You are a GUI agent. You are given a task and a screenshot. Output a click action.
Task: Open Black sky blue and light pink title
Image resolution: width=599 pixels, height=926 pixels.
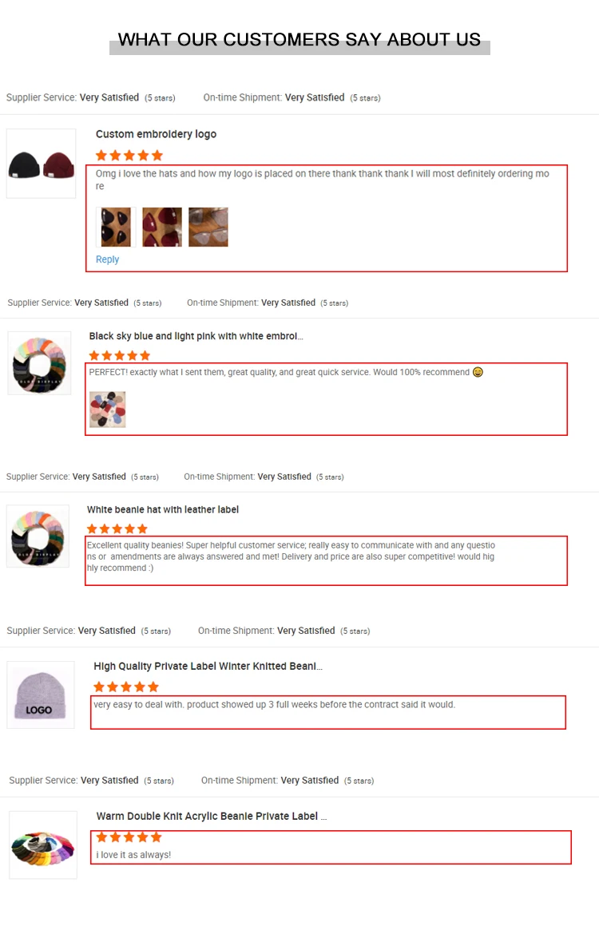[x=196, y=336]
